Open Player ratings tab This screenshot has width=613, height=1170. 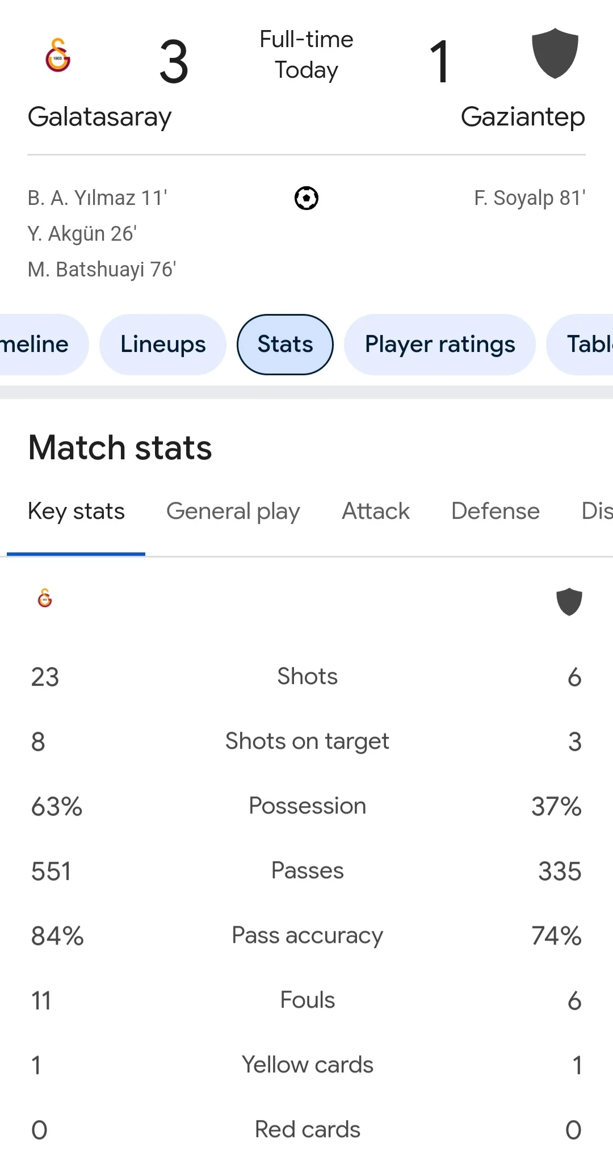point(440,345)
